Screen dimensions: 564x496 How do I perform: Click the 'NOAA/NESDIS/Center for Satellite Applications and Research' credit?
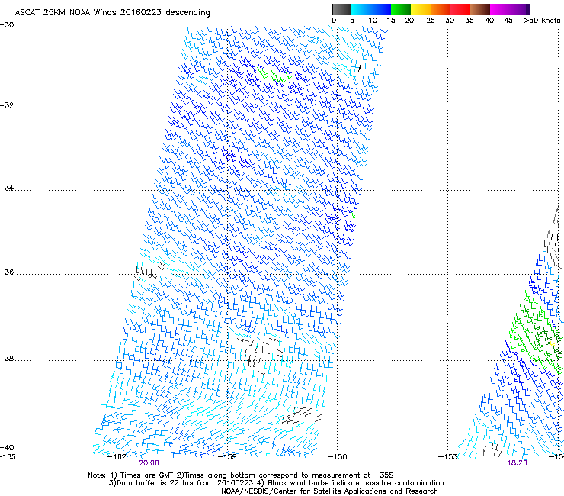(329, 491)
